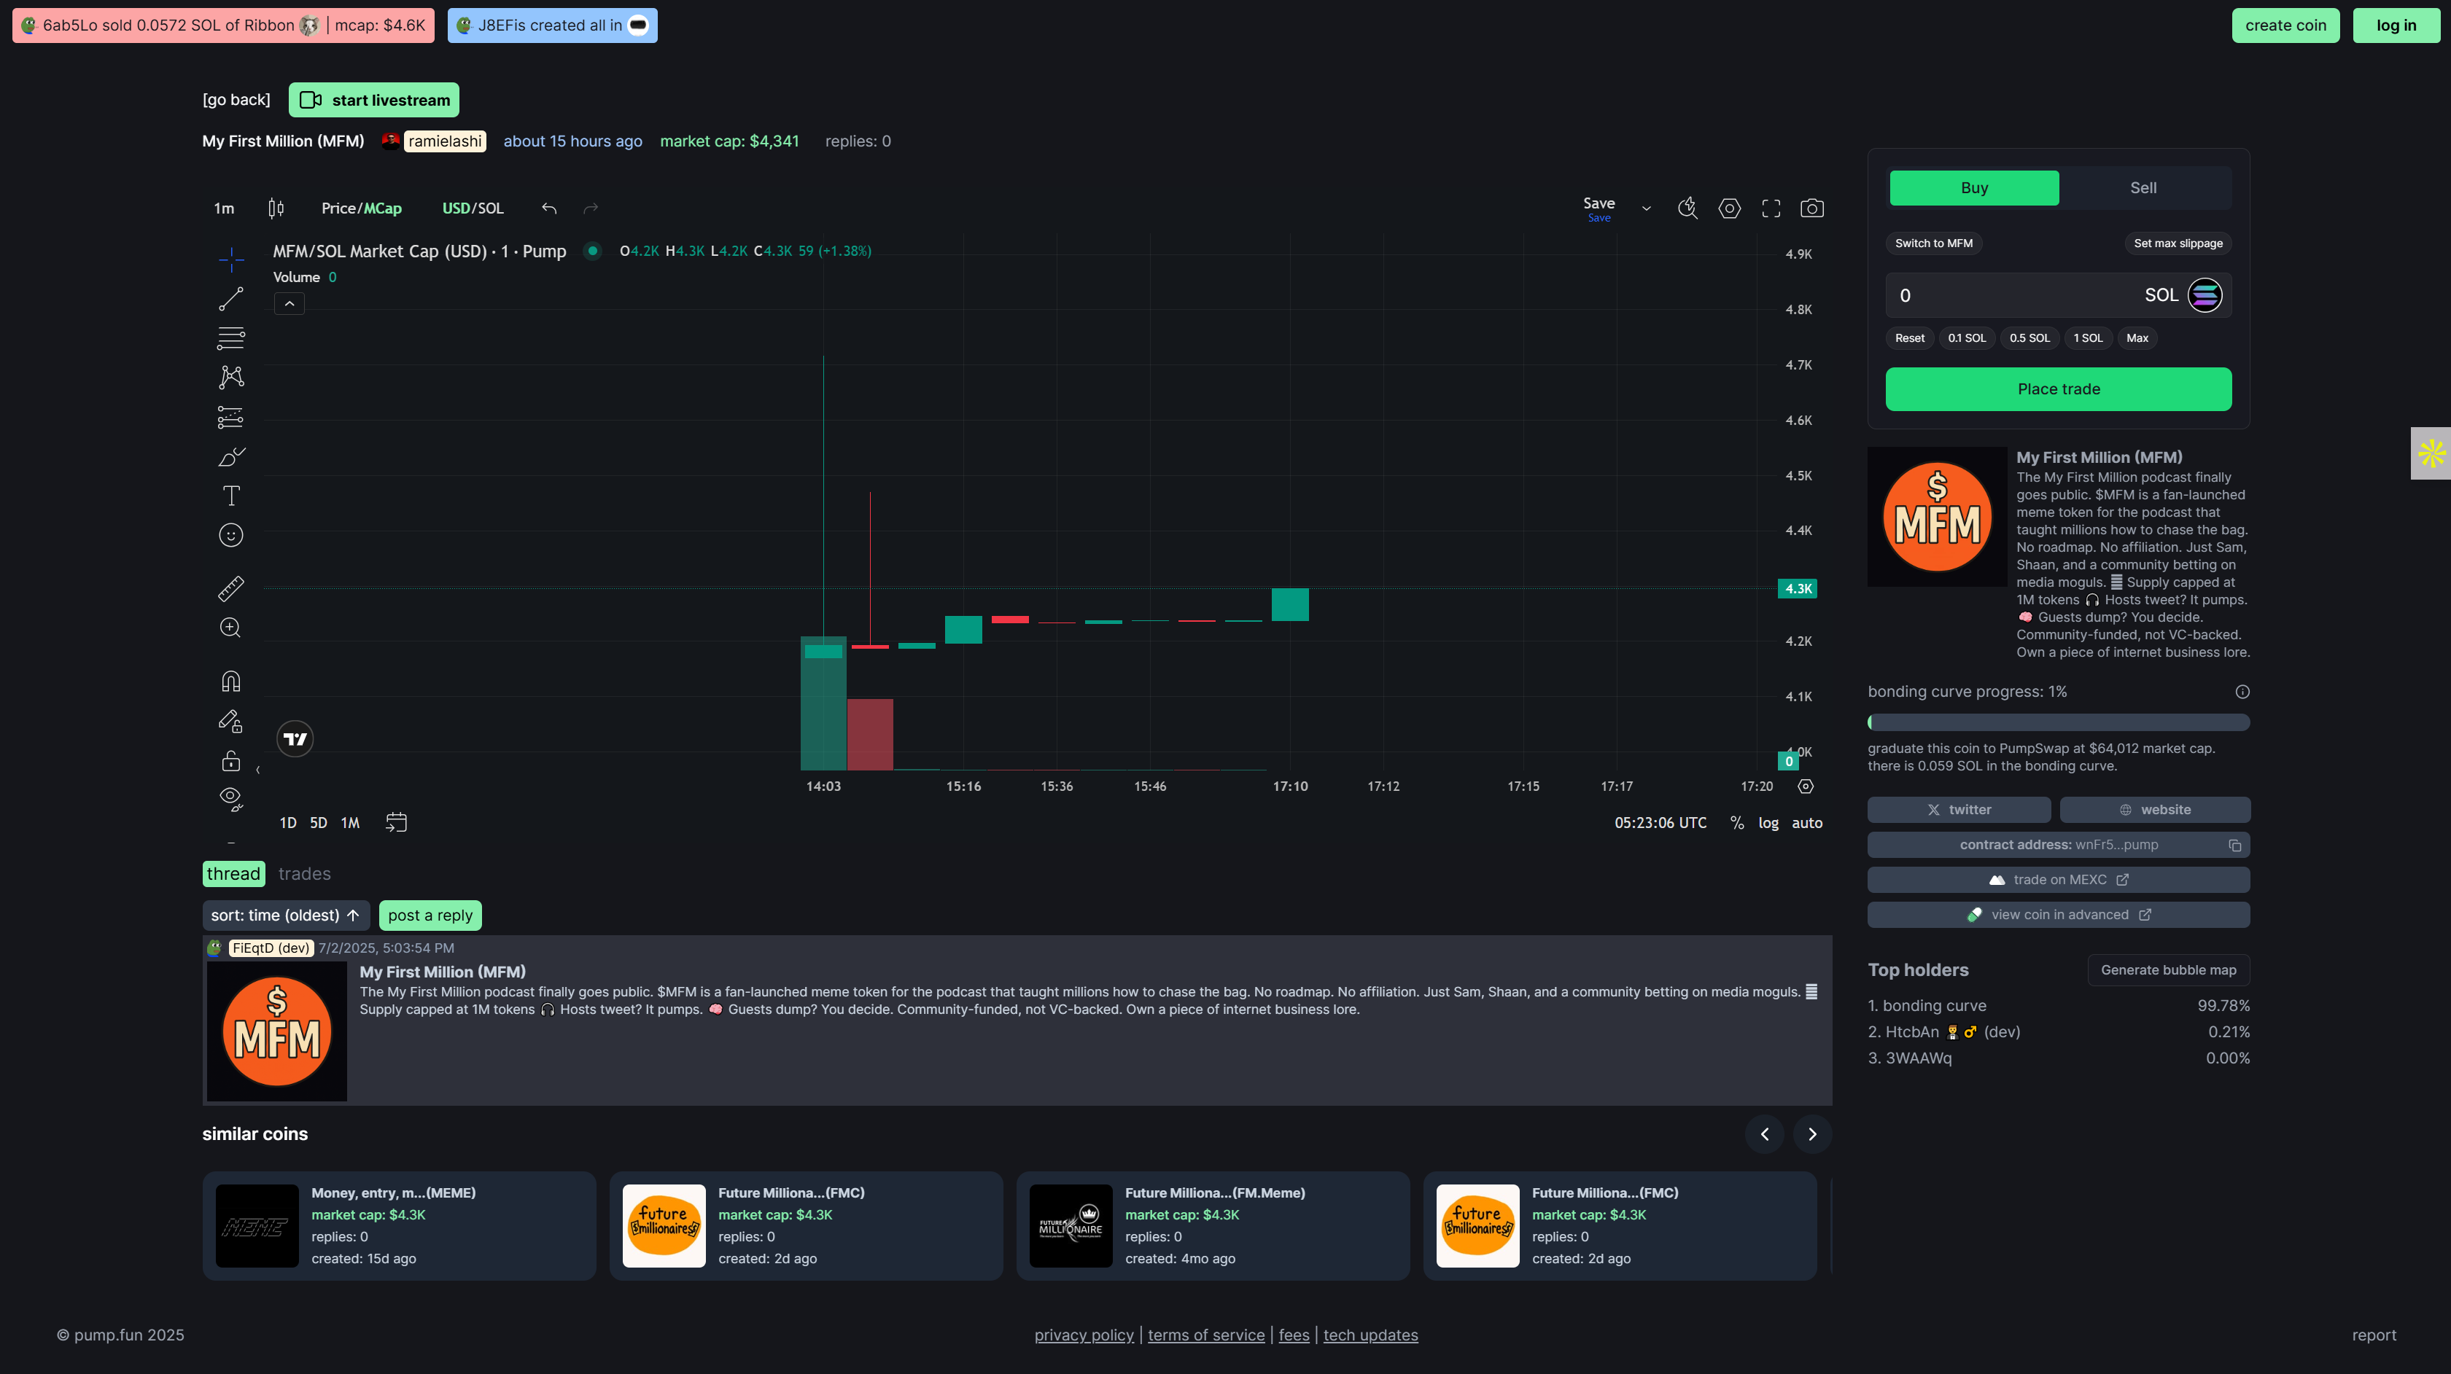Click the log in button
Image resolution: width=2451 pixels, height=1374 pixels.
click(2396, 26)
